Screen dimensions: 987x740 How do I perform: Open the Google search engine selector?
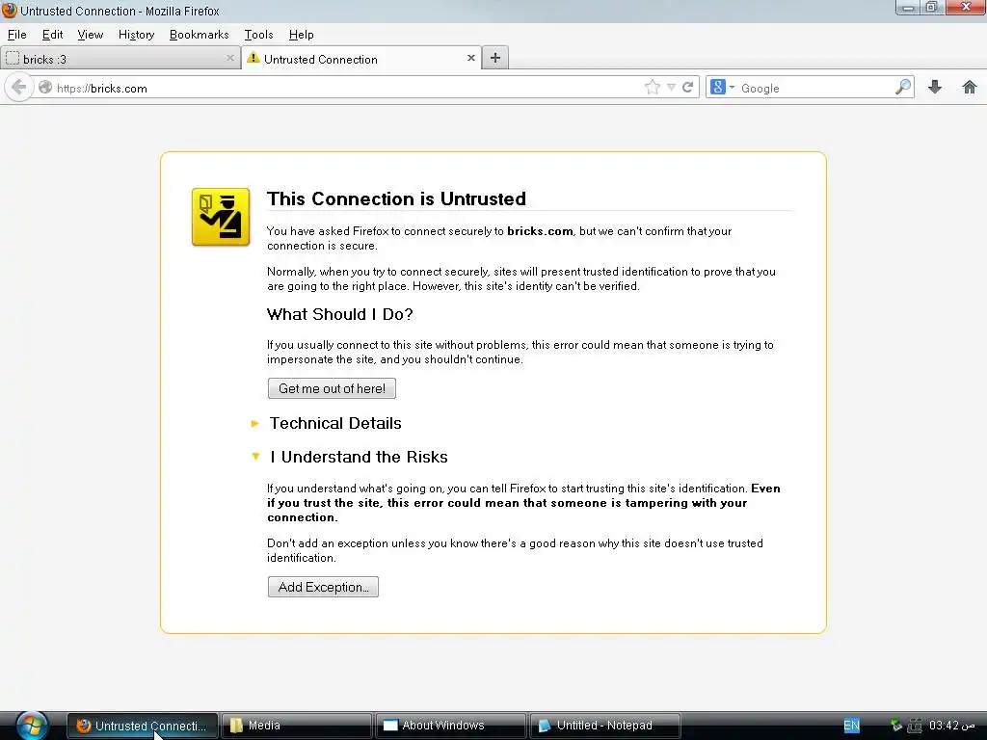[x=722, y=87]
